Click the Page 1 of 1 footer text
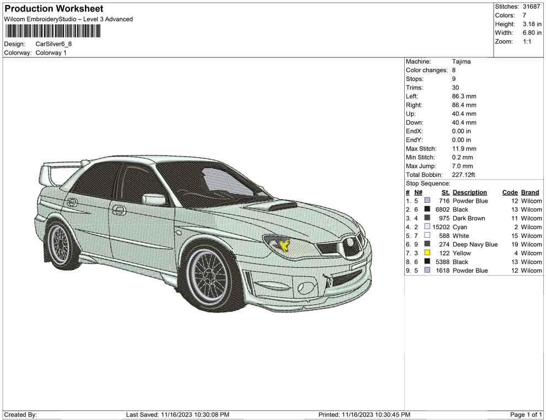This screenshot has height=420, width=546. (x=526, y=414)
